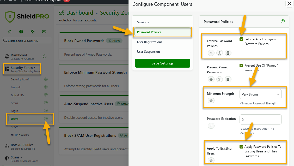Open the Minimum Strength Very Strong dropdown
Screen dimensions: 294x166
coord(261,94)
